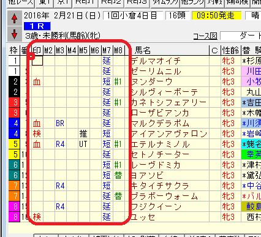Image resolution: width=261 pixels, height=237 pixels.
Task: Click horse name デルマオイチ
Action: (156, 61)
